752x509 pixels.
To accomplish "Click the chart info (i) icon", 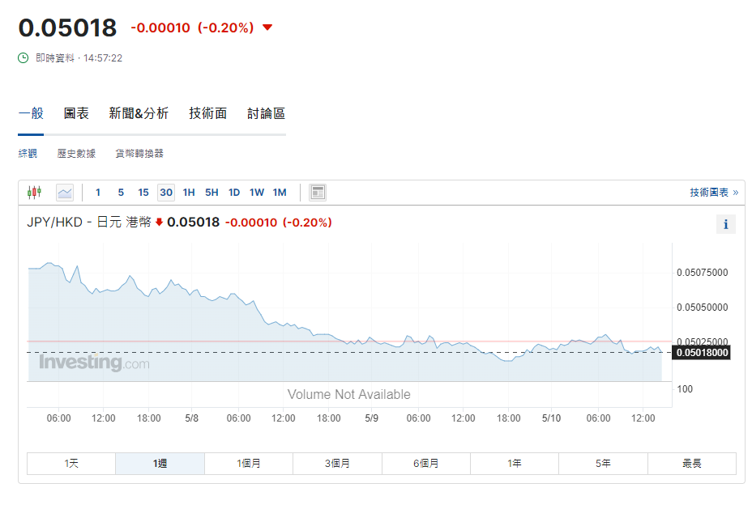I will (725, 224).
